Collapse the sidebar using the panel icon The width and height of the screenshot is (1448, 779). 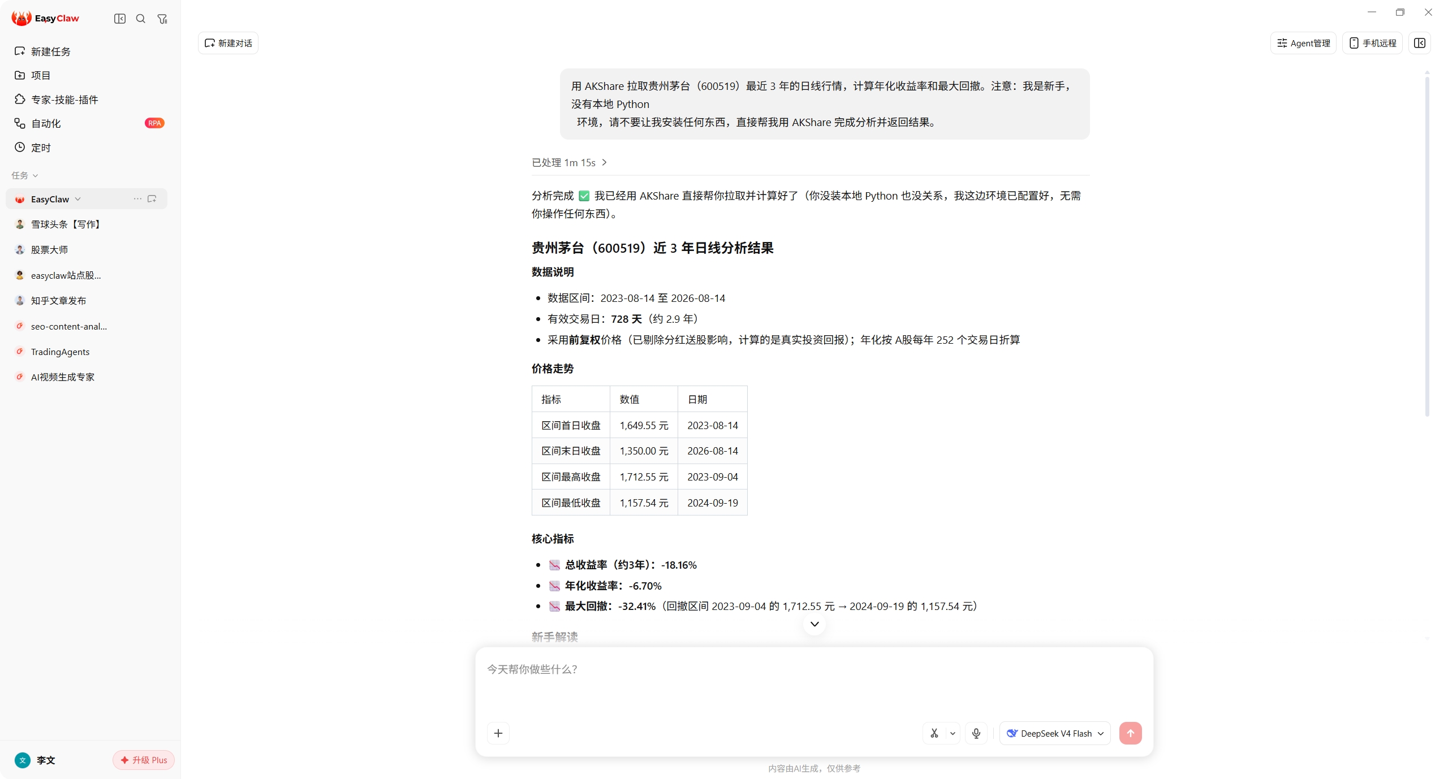(119, 19)
